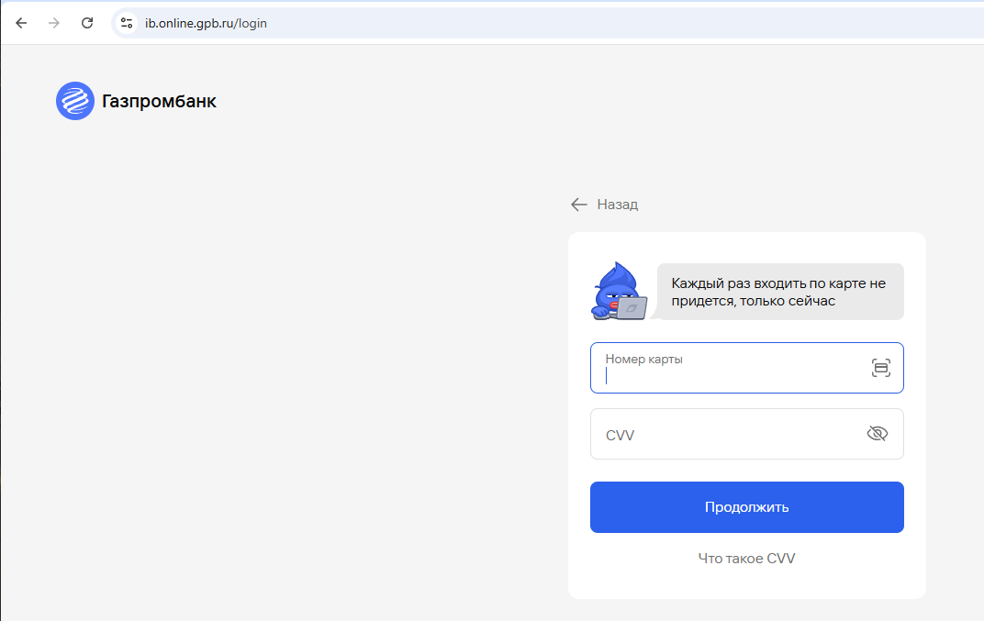This screenshot has height=621, width=984.
Task: Click the Номер карты floating label text
Action: (x=643, y=360)
